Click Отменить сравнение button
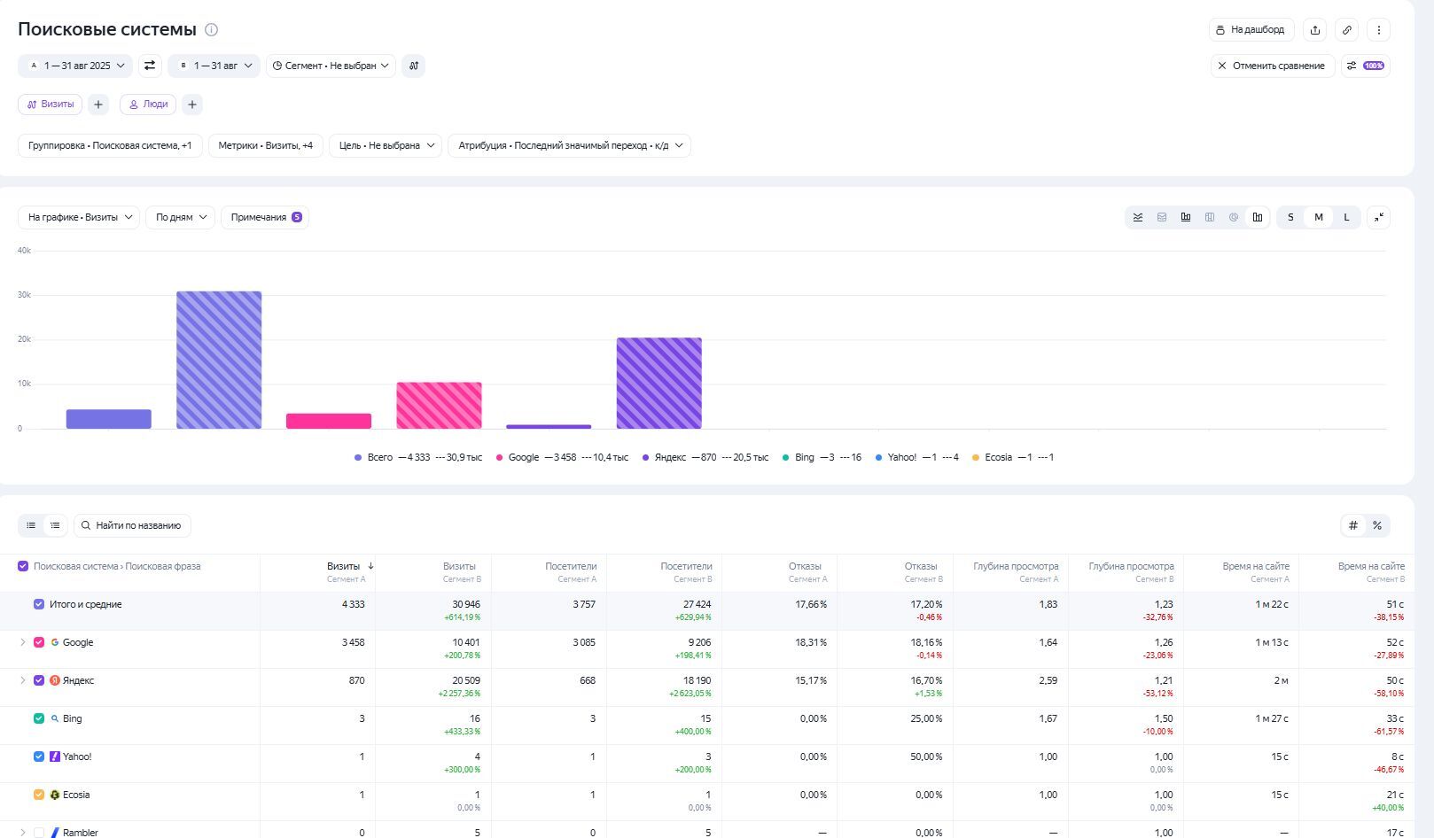This screenshot has width=1434, height=838. 1273,66
